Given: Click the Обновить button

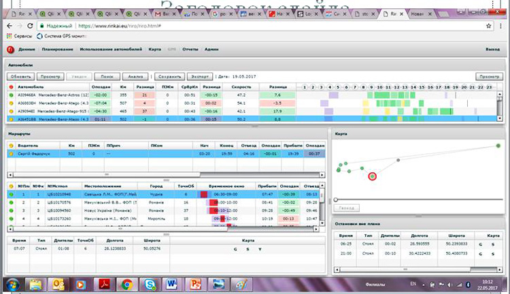Looking at the screenshot, I should (x=20, y=77).
